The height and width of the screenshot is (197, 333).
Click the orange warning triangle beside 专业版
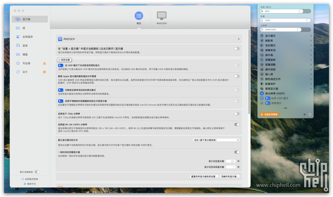pyautogui.click(x=45, y=63)
